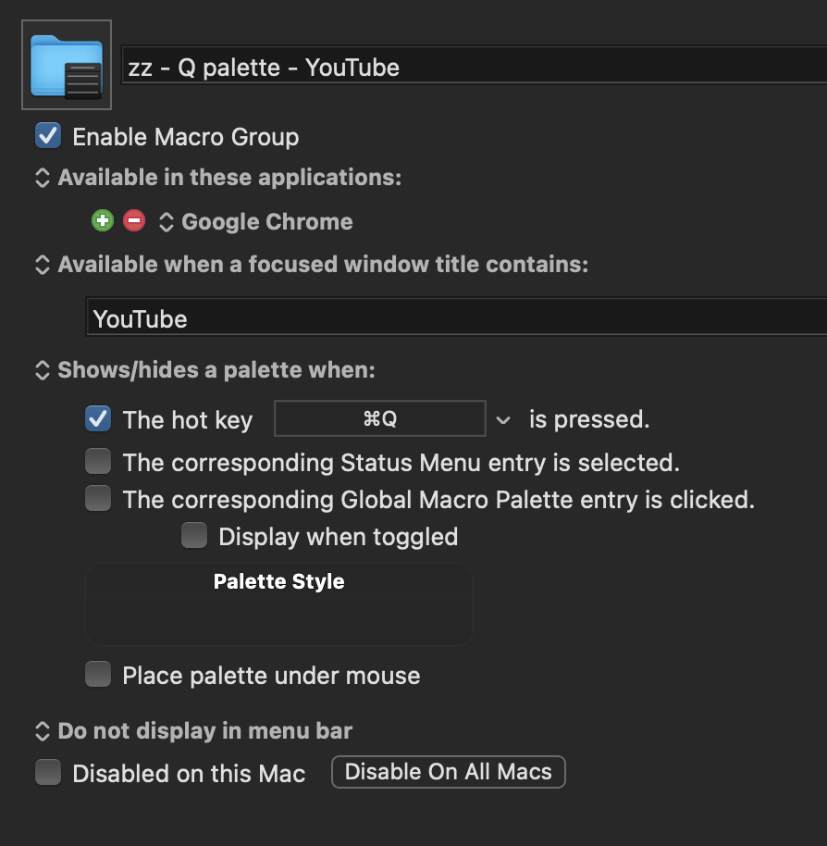The width and height of the screenshot is (827, 846).
Task: Enable the Status Menu entry checkbox
Action: click(98, 461)
